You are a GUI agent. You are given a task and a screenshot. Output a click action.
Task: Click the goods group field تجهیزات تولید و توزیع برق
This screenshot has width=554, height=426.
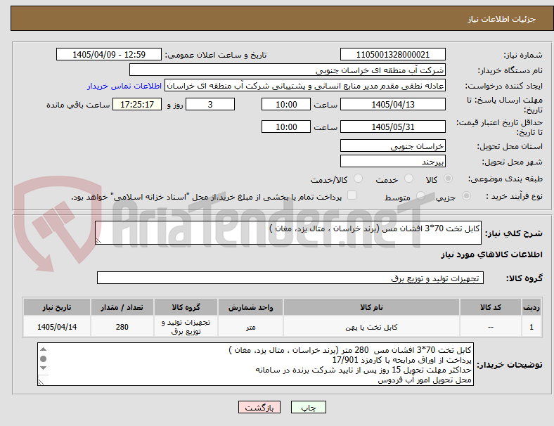(x=290, y=278)
